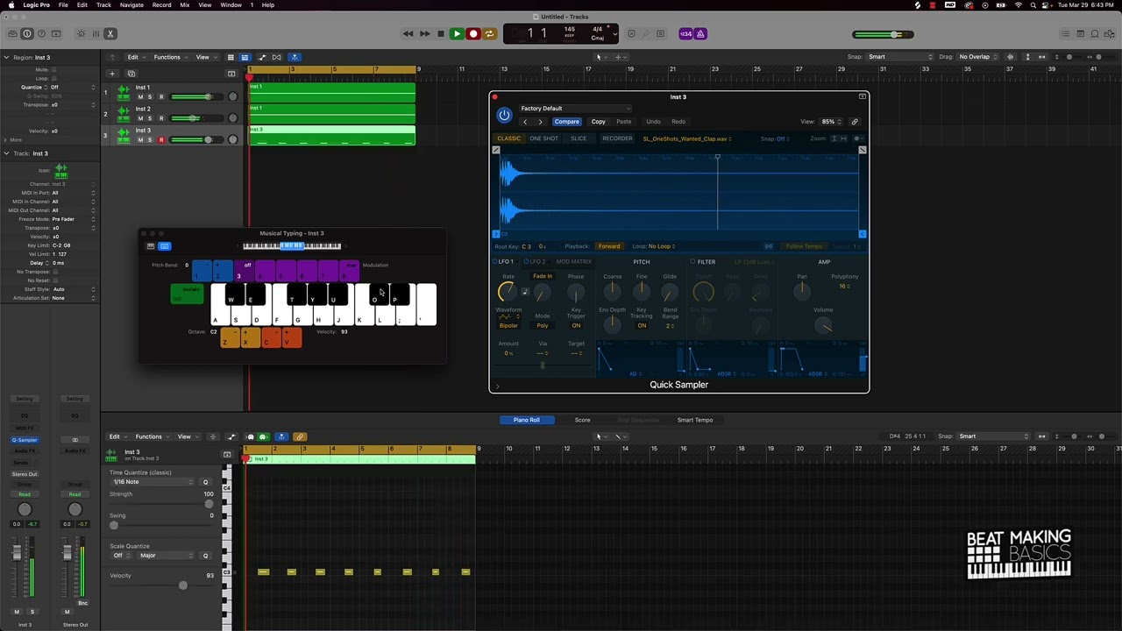Toggle the Quick Sampler power button
This screenshot has width=1122, height=631.
(x=504, y=115)
